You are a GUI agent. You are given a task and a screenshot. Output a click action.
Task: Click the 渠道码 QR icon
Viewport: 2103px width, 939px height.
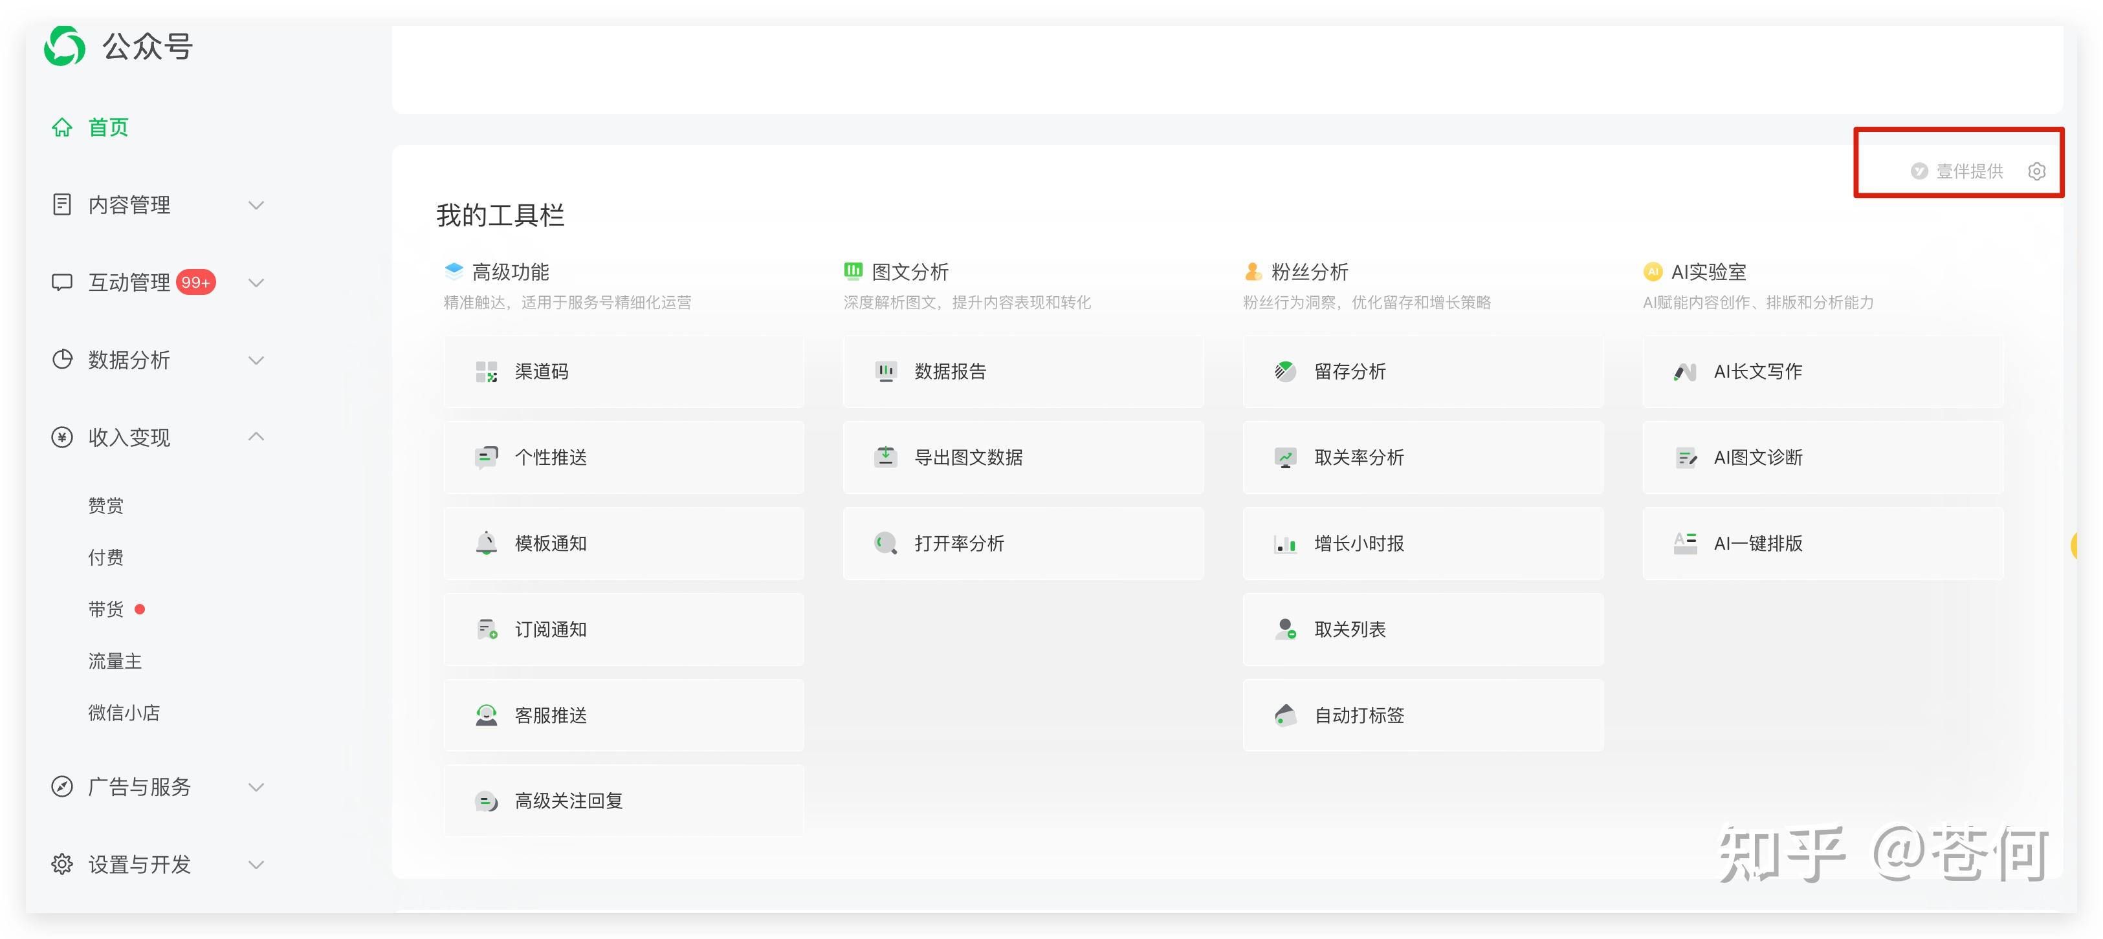click(487, 372)
